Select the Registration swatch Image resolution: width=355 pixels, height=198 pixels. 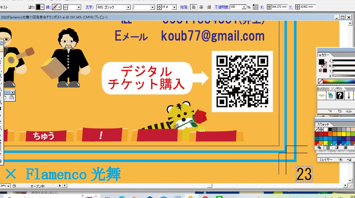321,129
